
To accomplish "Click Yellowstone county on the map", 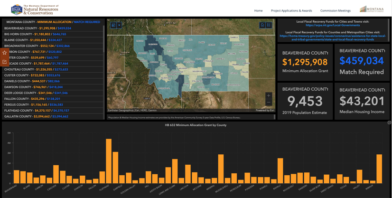I will [x=209, y=79].
